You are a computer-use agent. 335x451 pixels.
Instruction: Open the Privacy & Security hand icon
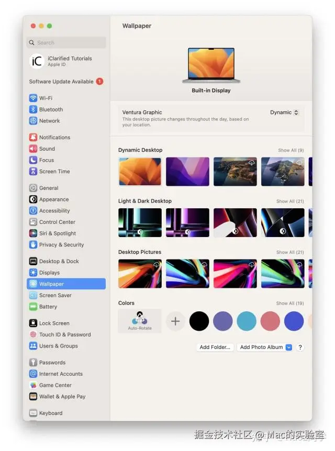33,245
